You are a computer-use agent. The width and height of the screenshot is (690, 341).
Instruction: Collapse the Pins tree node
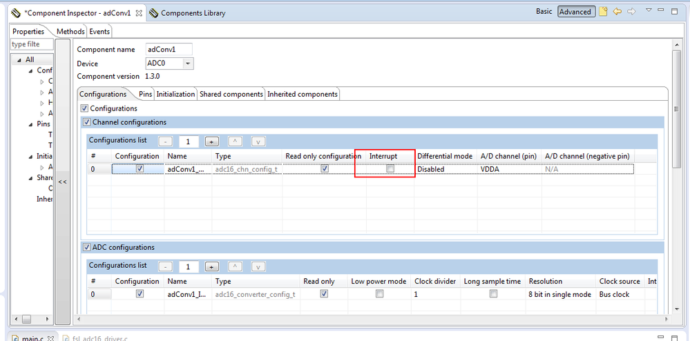(31, 124)
